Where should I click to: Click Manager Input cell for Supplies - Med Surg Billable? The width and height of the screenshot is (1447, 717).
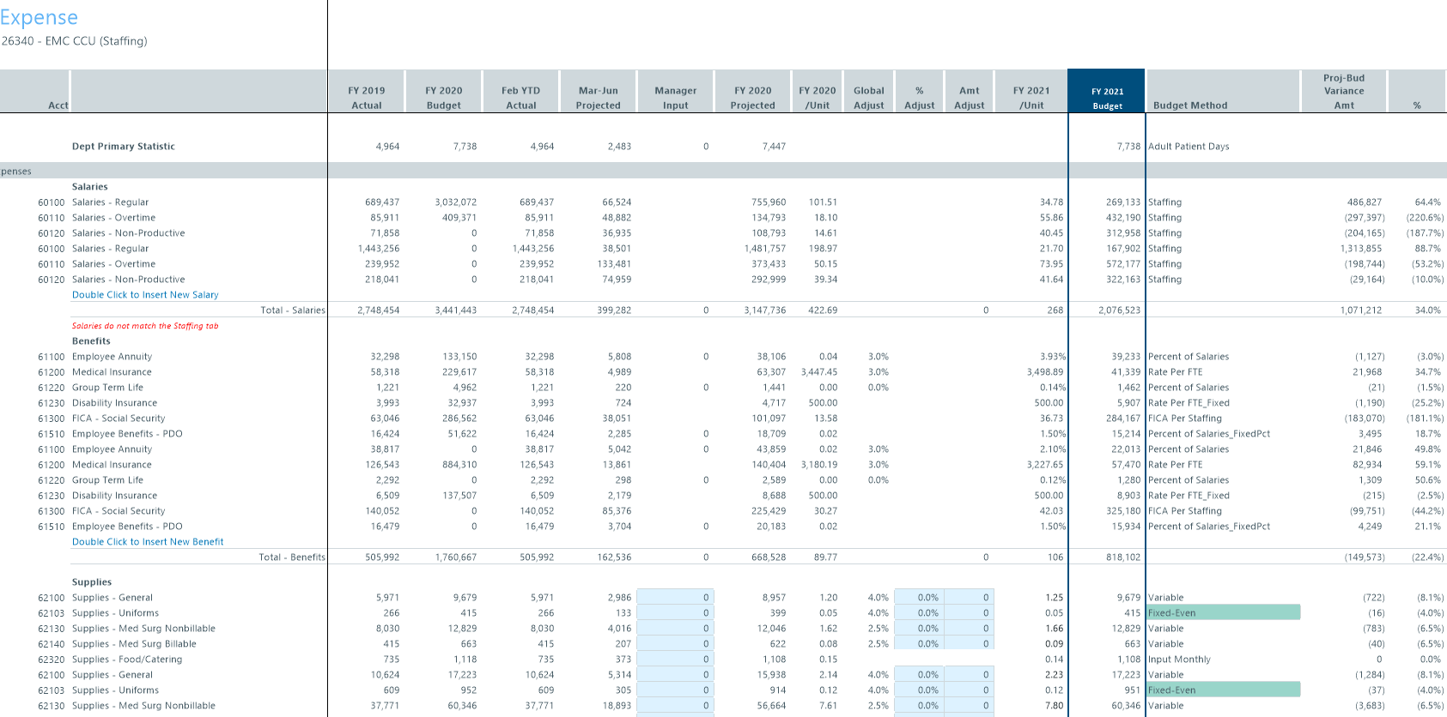click(675, 644)
